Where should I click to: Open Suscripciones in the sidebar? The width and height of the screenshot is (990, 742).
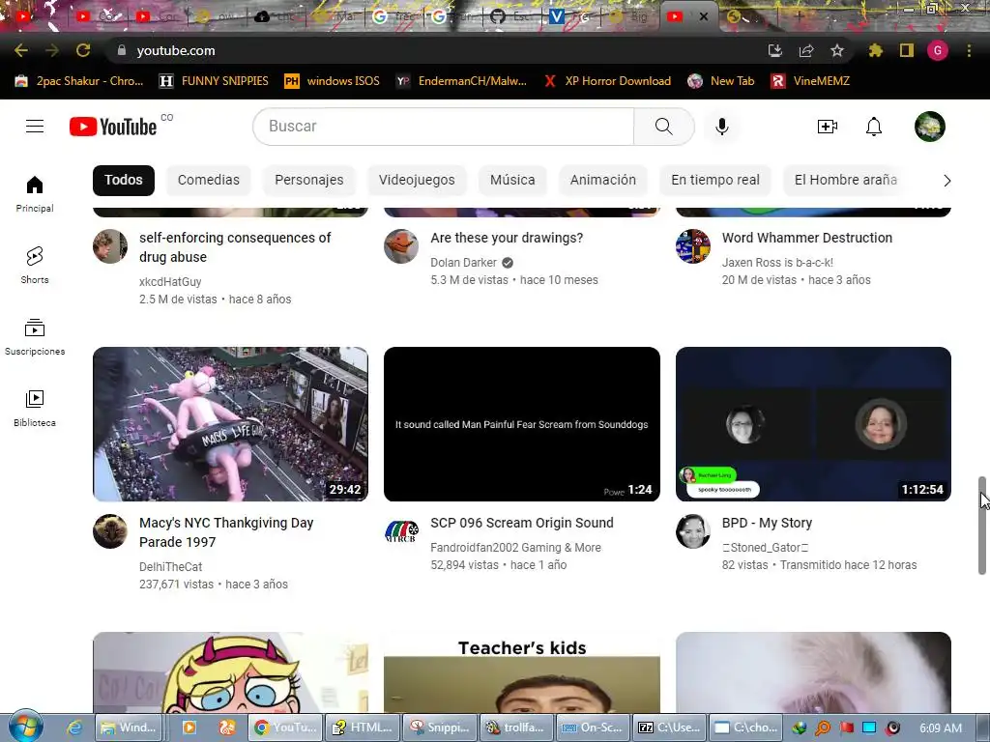point(35,337)
